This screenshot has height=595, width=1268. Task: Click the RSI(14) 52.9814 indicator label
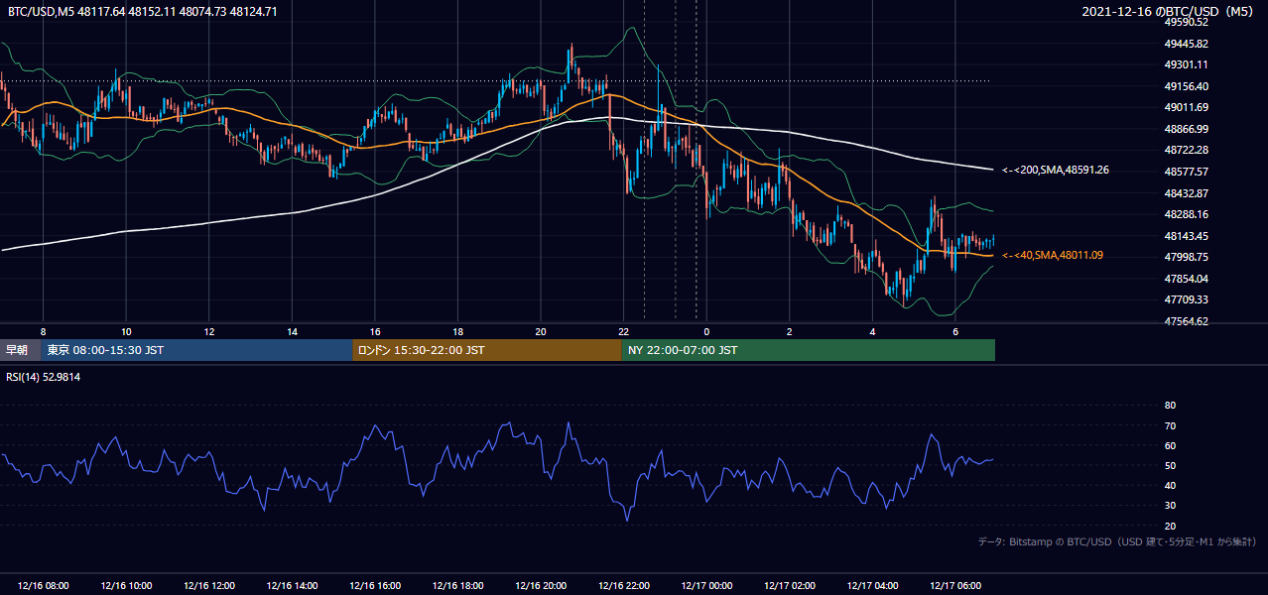(x=44, y=377)
